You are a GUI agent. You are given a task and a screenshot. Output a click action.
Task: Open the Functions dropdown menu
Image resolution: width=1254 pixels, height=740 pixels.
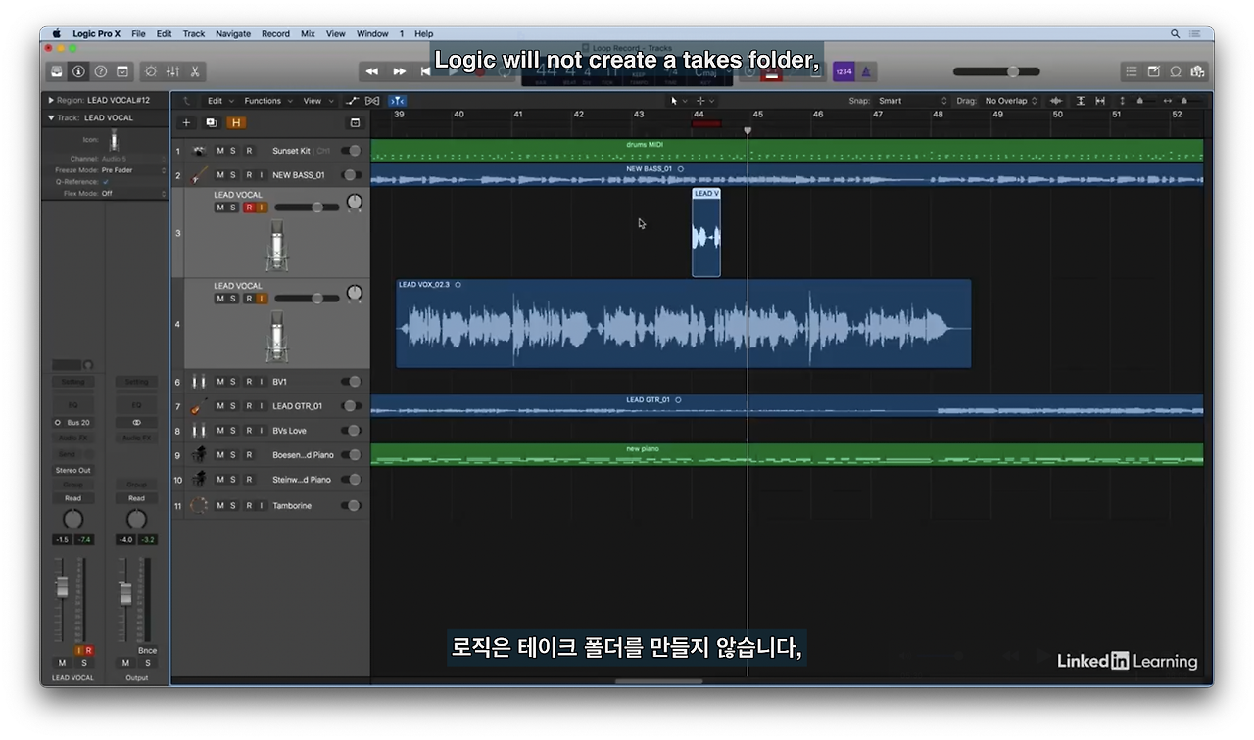point(266,101)
